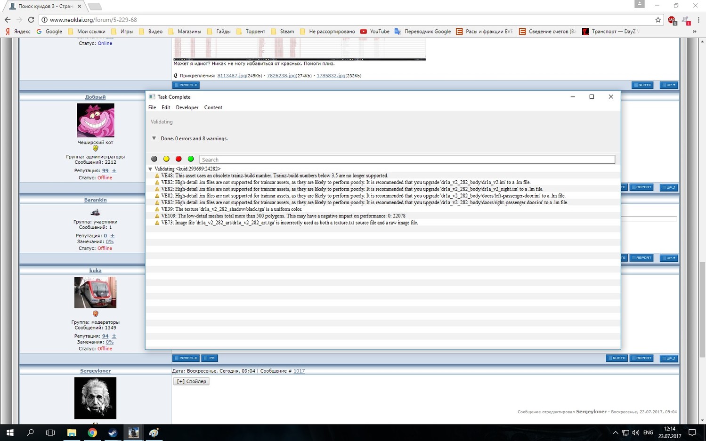Image resolution: width=706 pixels, height=441 pixels.
Task: Toggle the yellow warnings filter circle
Action: coord(166,159)
